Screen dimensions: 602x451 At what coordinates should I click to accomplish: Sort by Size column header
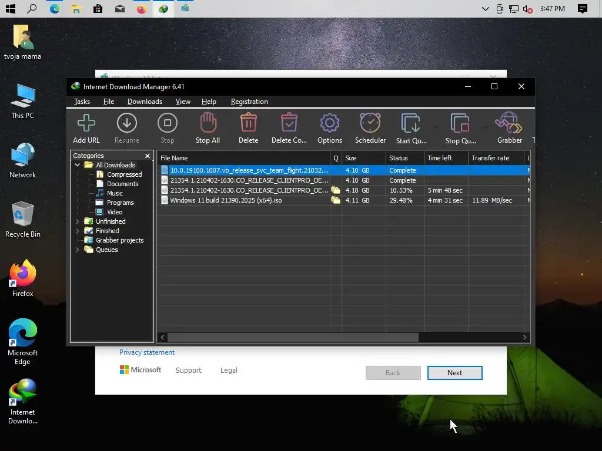(363, 158)
